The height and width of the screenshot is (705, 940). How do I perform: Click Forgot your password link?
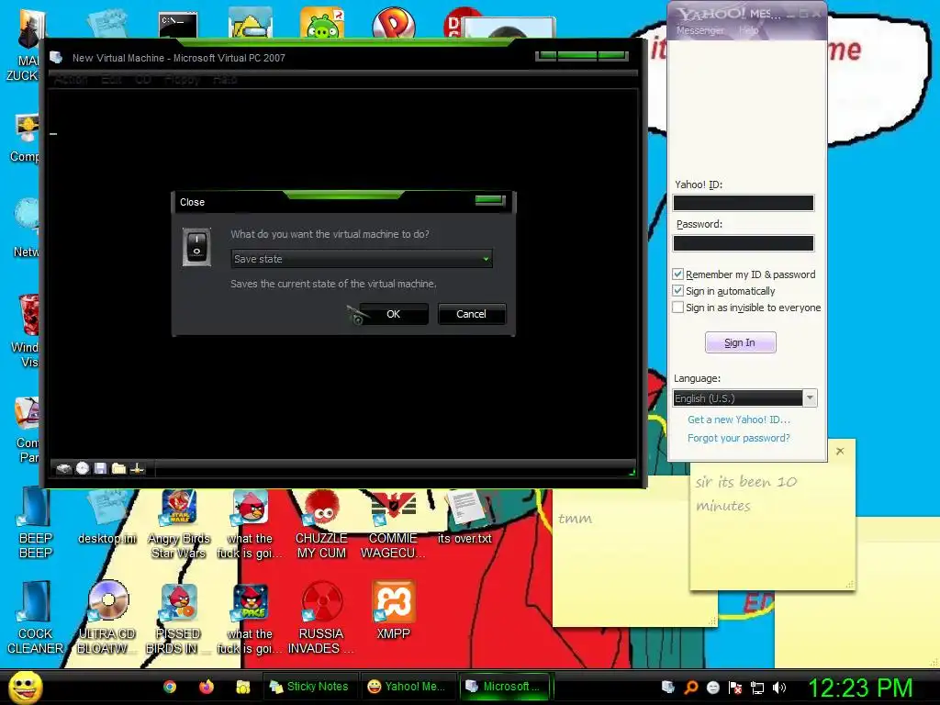coord(739,438)
